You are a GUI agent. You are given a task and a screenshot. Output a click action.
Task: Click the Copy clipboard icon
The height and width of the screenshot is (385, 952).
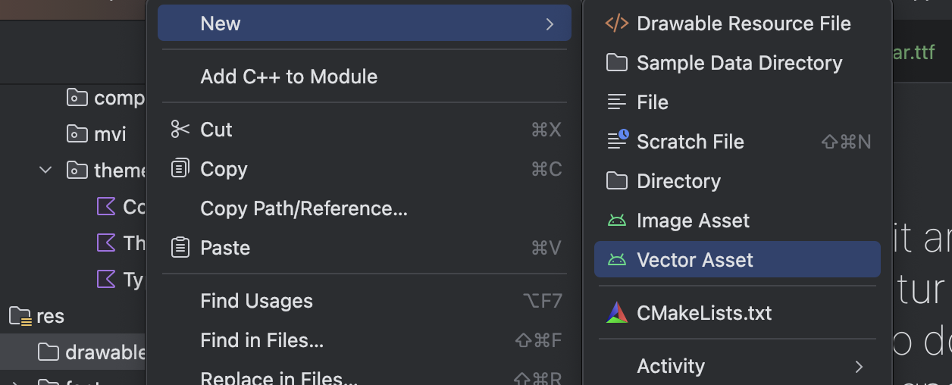180,169
